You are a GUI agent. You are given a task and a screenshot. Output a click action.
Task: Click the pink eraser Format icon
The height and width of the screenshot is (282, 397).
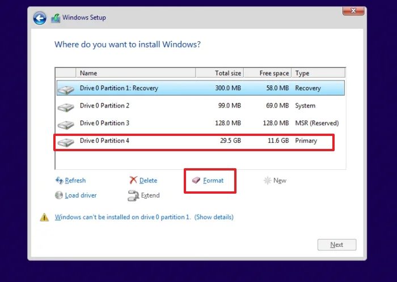(x=196, y=180)
